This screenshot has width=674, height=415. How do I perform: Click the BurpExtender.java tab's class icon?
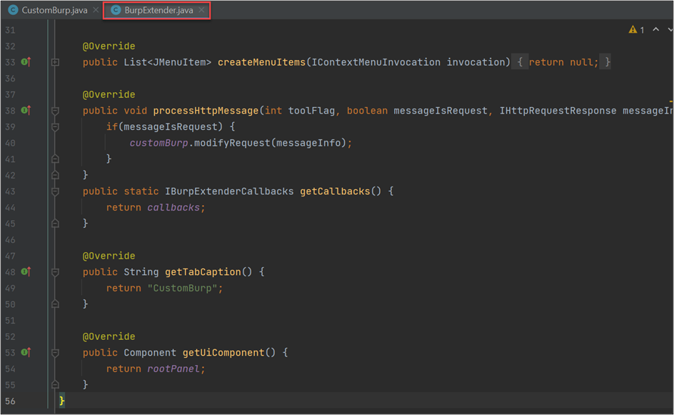tap(116, 11)
